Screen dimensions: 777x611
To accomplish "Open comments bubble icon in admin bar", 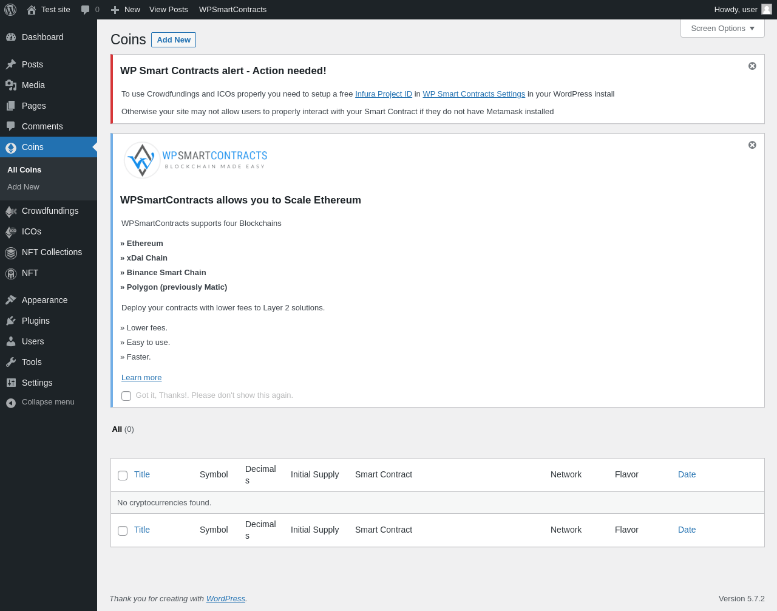I will [86, 10].
